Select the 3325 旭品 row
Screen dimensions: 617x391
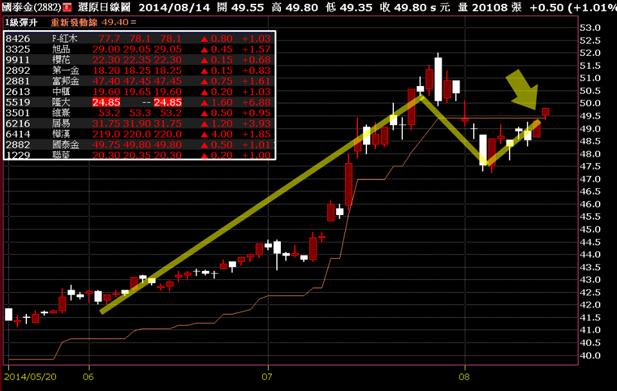coord(139,49)
